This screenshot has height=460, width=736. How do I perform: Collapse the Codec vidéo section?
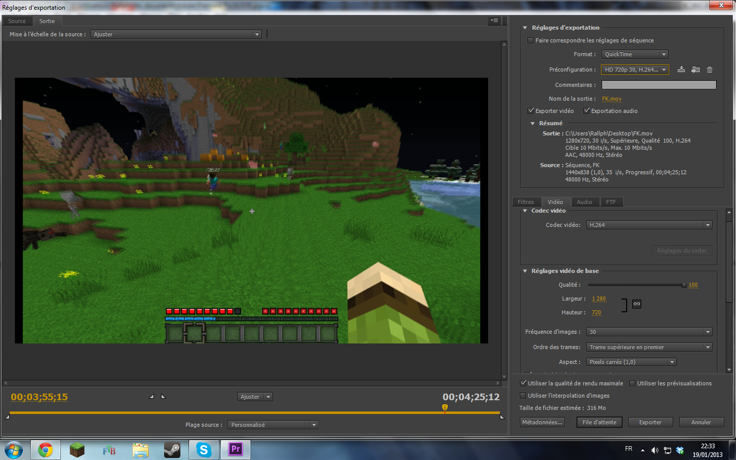525,211
